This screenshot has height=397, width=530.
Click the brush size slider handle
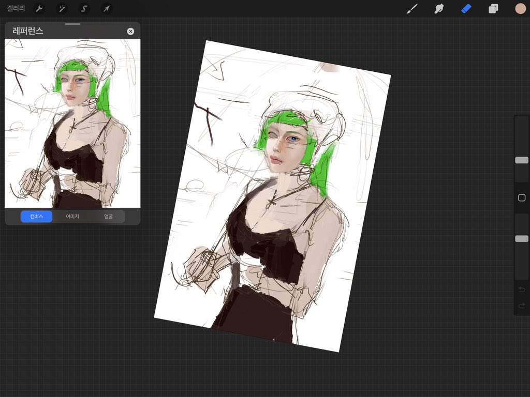tap(522, 160)
